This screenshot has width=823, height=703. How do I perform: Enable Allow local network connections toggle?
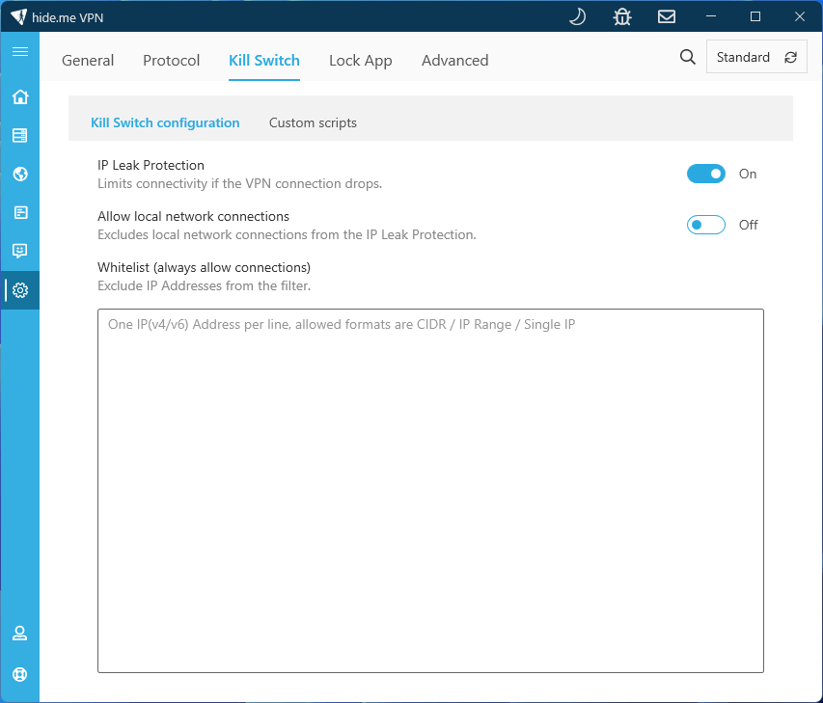pos(706,225)
